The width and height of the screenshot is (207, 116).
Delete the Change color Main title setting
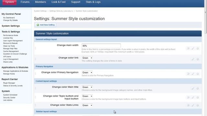tap(198, 88)
